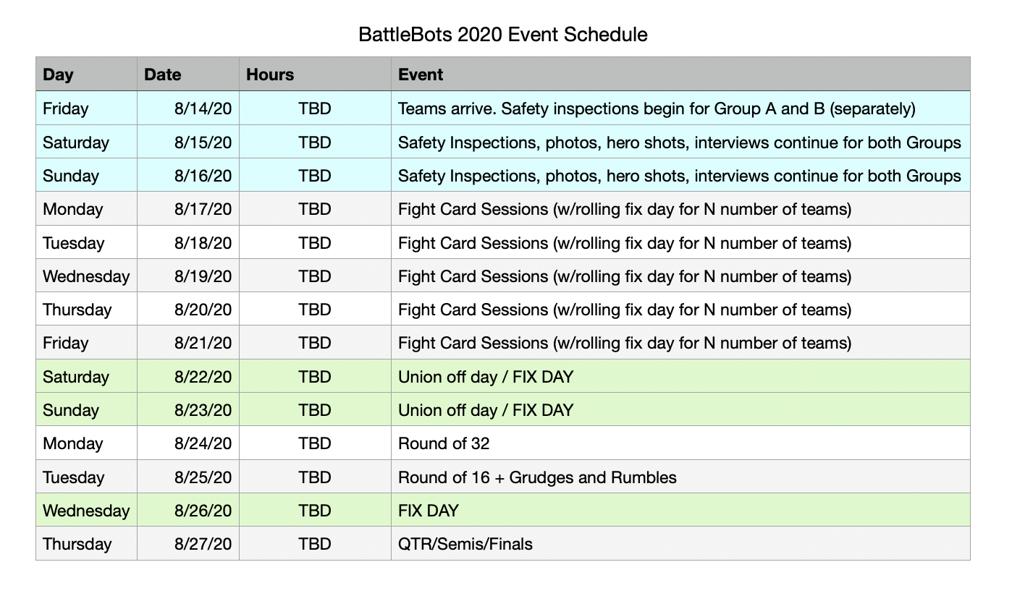Viewport: 1012px width, 596px height.
Task: Select the Event column header
Action: (x=680, y=74)
